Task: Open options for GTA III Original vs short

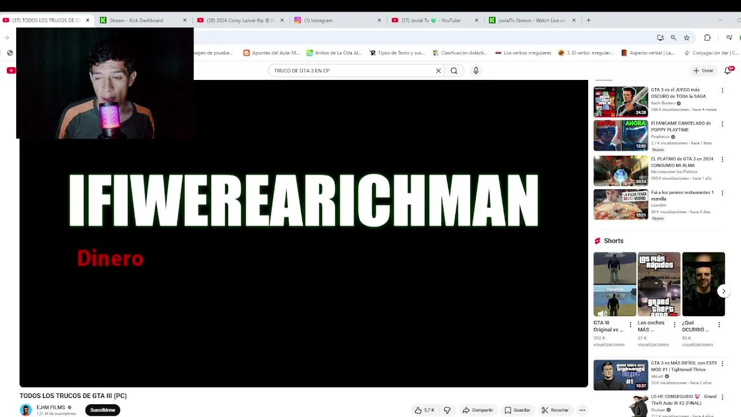Action: (630, 325)
